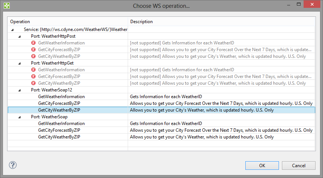Click error icon beside WeatherHttpPost GetCityForecastByZIP
Viewport: 323px width, 178px height.
(x=34, y=50)
